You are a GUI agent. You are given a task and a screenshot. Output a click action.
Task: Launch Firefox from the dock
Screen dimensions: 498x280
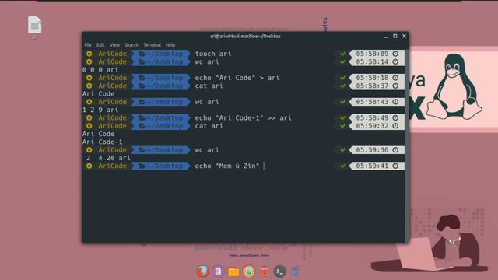202,271
